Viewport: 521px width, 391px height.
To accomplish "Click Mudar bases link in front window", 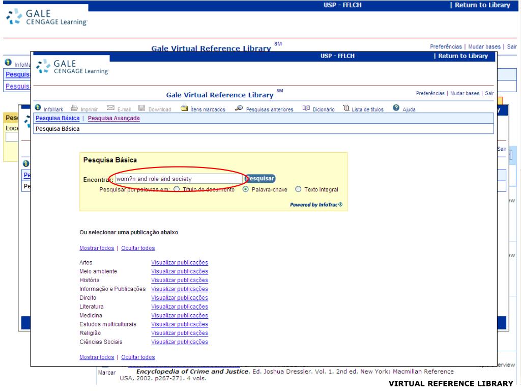I will (x=465, y=93).
